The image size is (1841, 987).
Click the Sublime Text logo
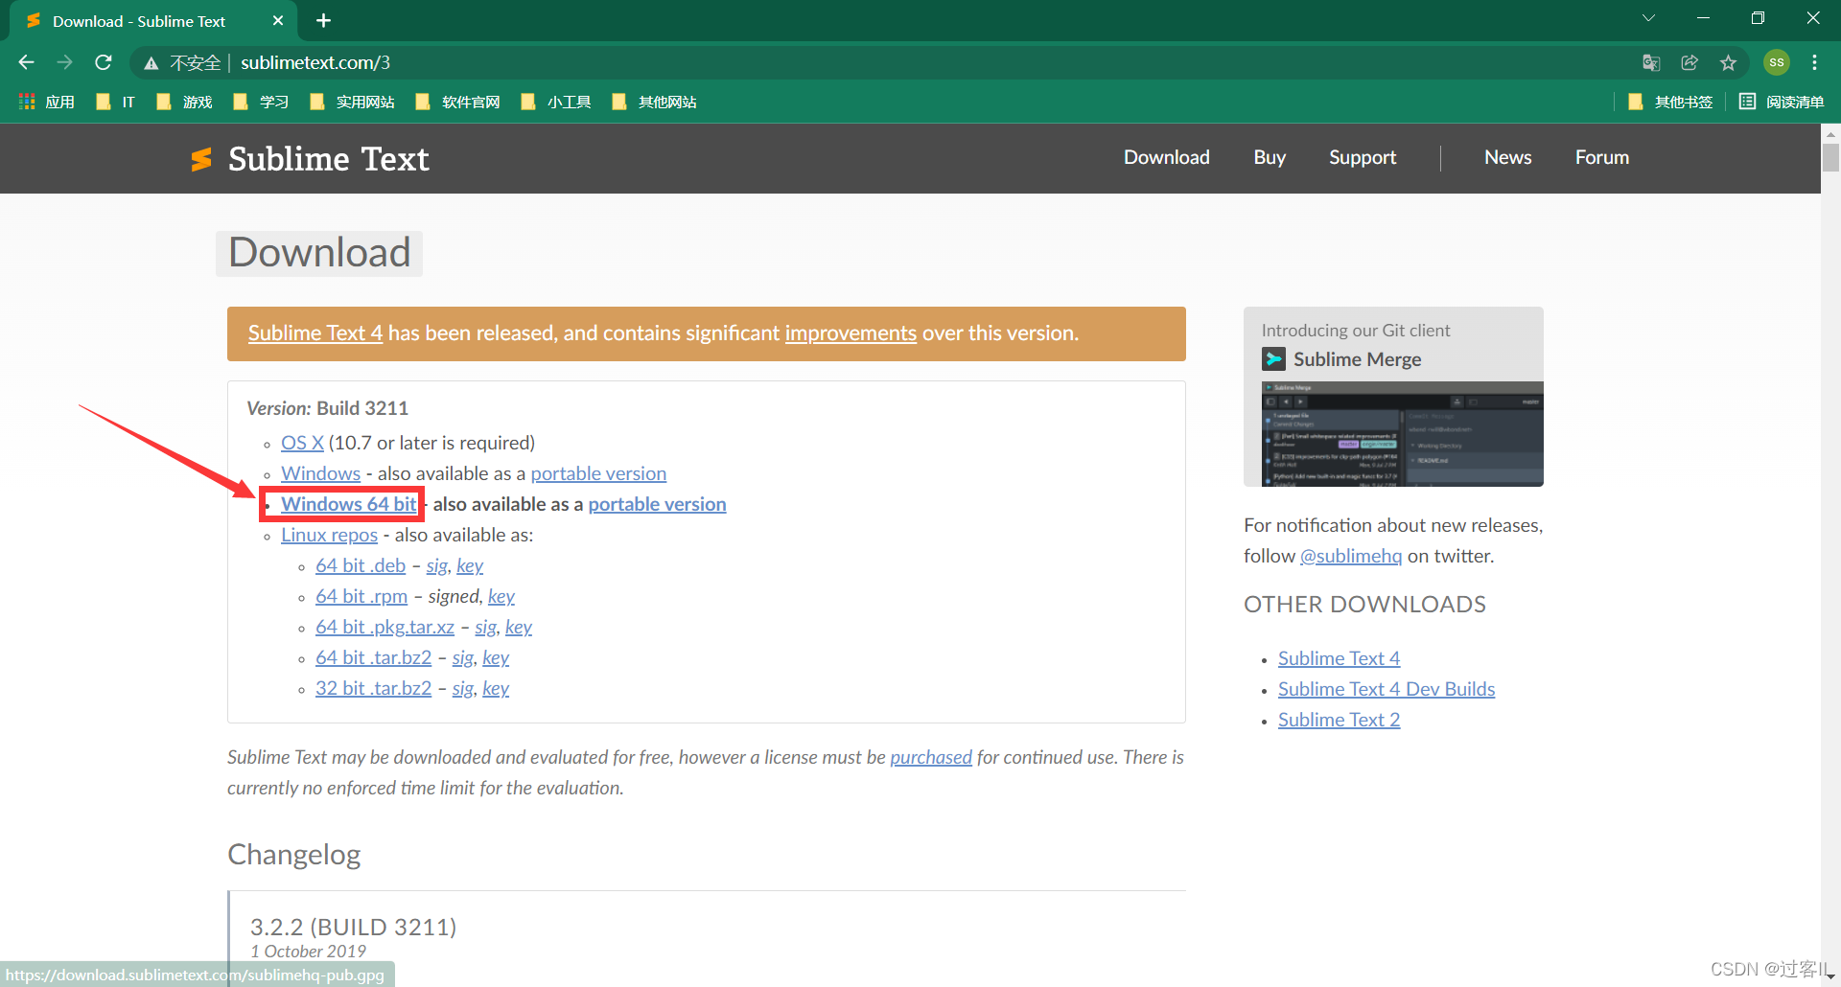310,159
